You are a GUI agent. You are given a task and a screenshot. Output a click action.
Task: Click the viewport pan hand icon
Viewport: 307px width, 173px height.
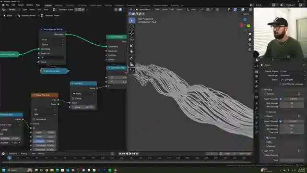pyautogui.click(x=249, y=39)
